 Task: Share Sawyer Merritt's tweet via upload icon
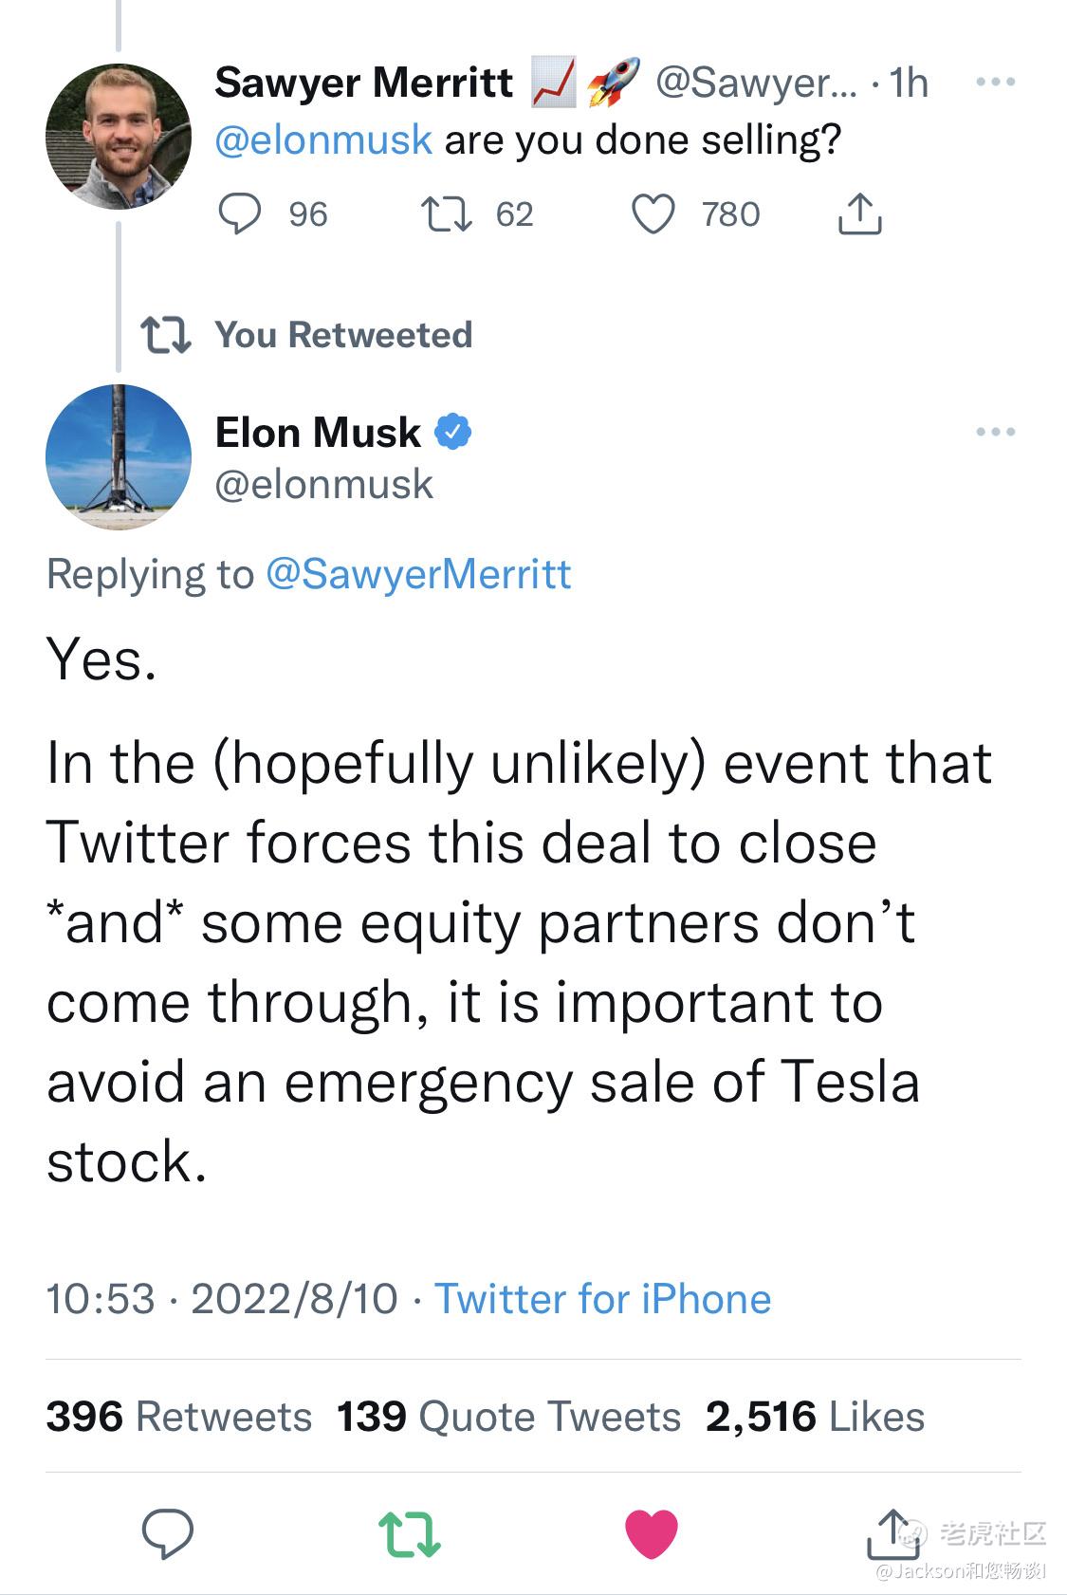pos(859,213)
